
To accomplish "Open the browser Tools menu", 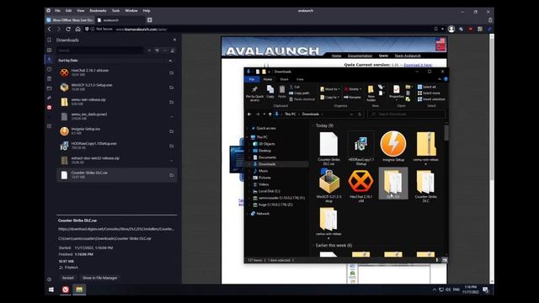I will [x=116, y=11].
